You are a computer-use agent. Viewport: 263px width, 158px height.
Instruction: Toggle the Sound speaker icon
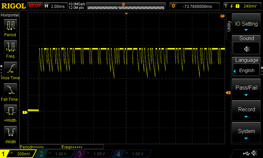point(246,49)
